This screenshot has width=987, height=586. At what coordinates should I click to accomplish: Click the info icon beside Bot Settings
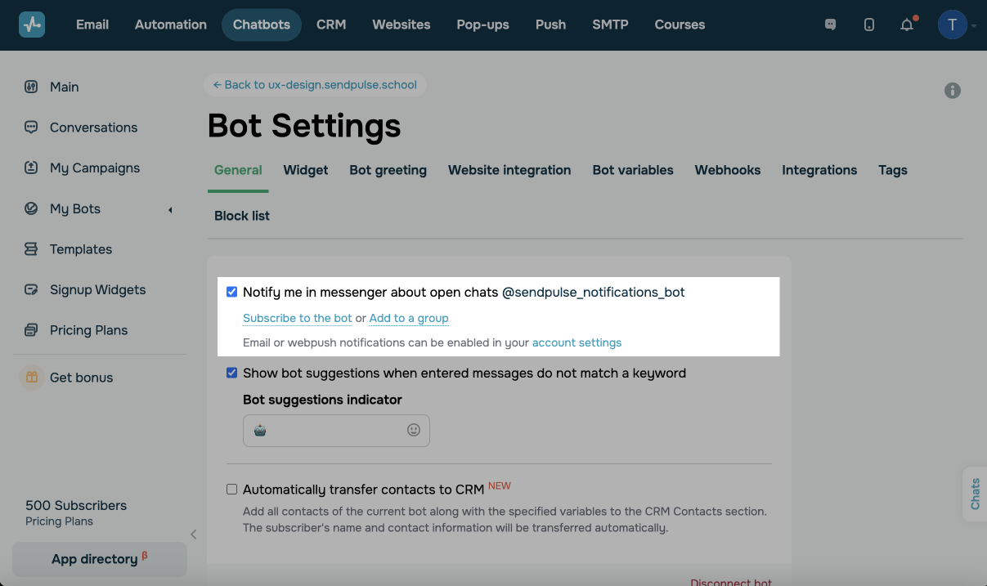coord(953,91)
